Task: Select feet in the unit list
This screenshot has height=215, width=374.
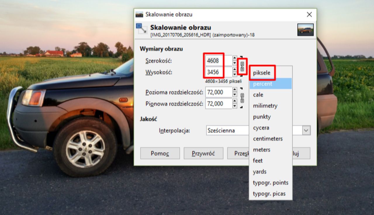Action: 271,161
